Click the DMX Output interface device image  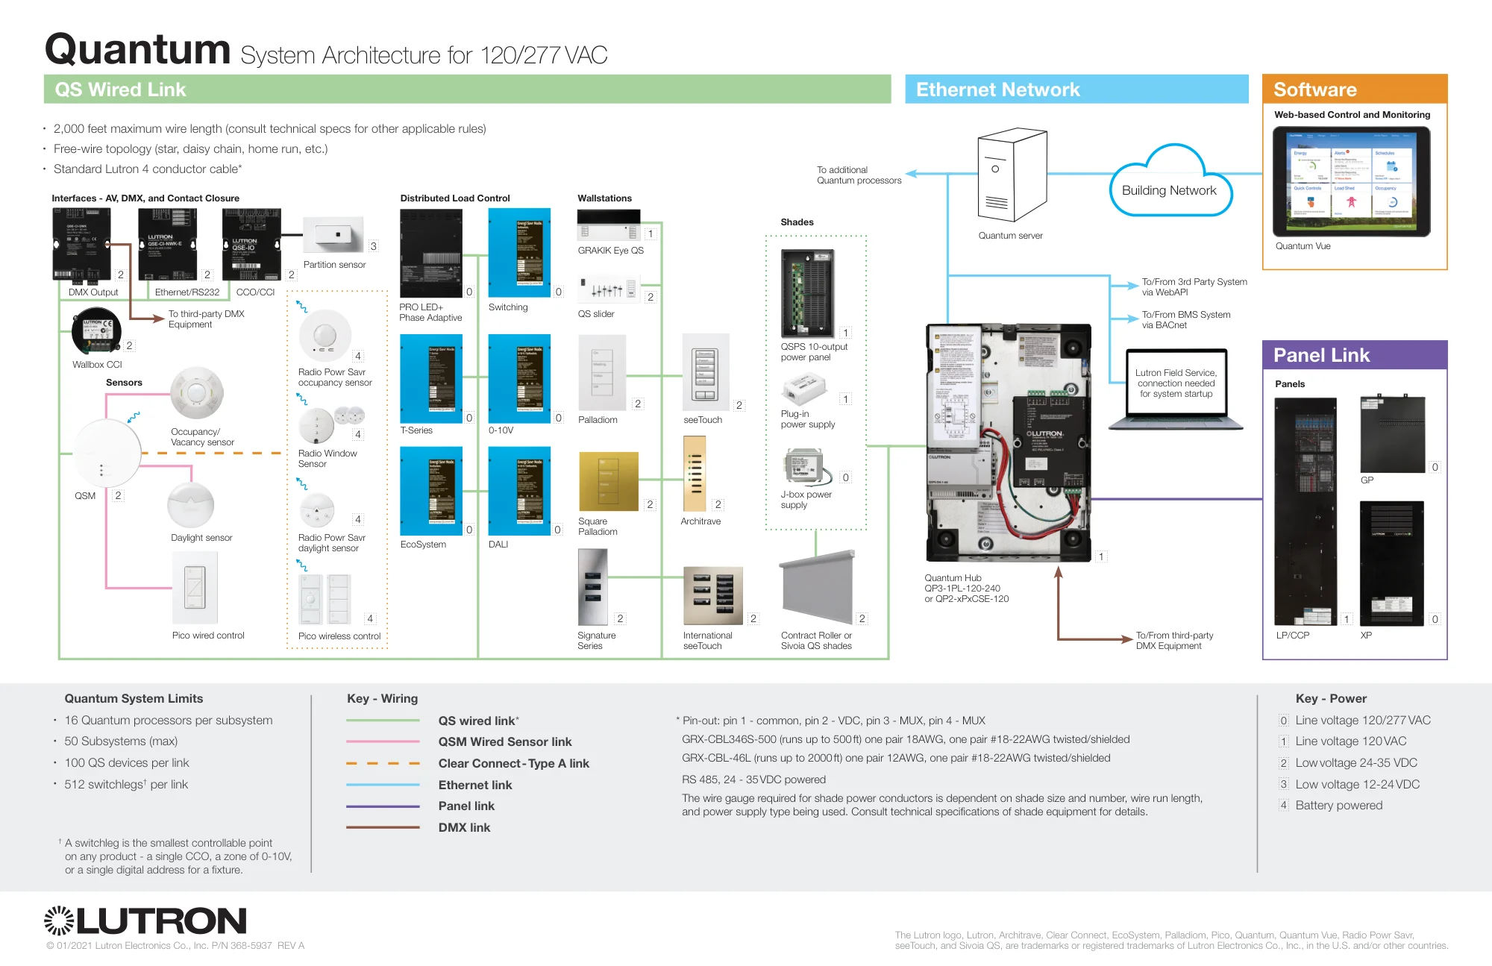[x=81, y=245]
